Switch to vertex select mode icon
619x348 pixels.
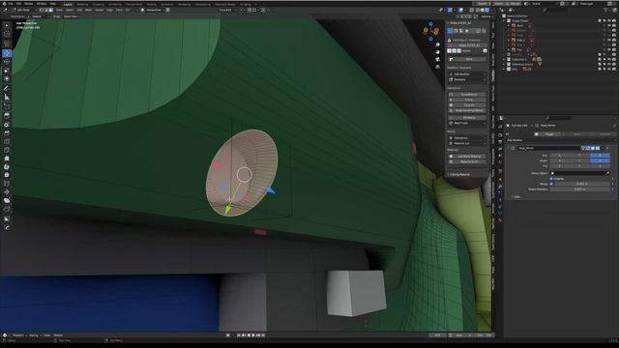41,10
